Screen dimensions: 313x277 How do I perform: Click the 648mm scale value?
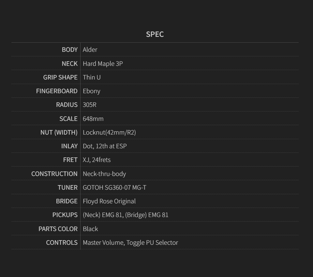(93, 119)
